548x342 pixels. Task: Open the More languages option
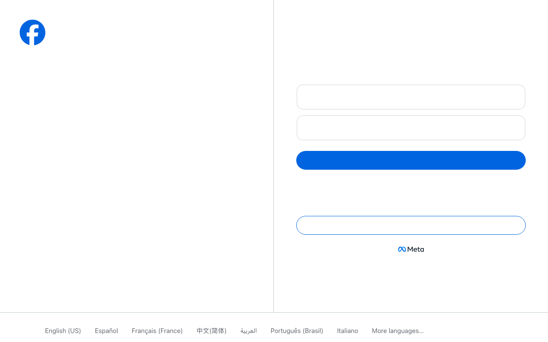tap(397, 330)
